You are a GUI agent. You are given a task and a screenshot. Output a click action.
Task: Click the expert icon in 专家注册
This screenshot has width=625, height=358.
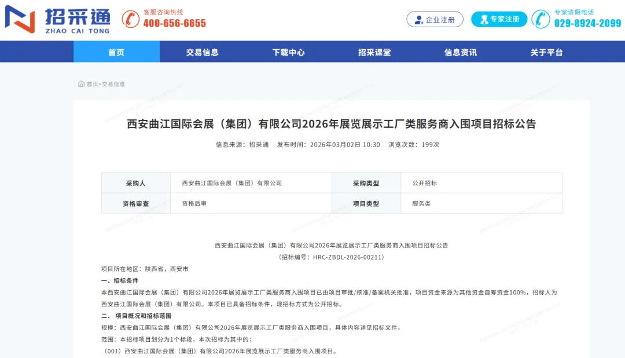484,20
